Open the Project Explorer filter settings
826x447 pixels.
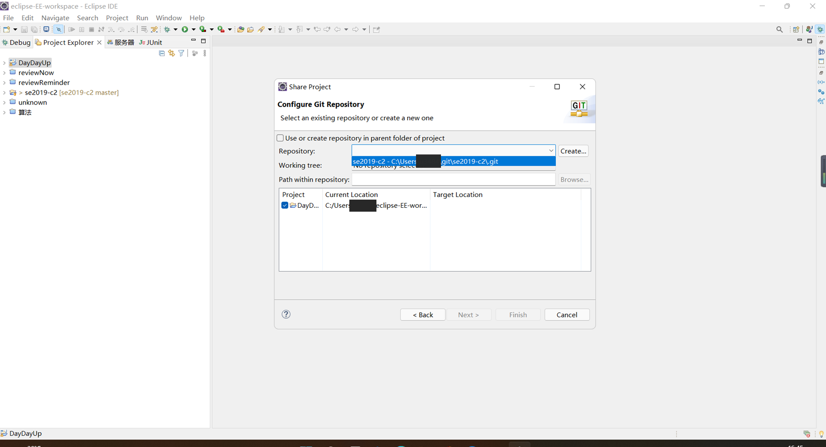(181, 53)
